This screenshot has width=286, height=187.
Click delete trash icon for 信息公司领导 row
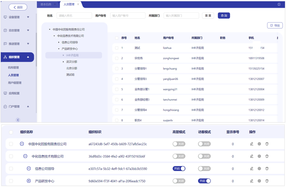[x=267, y=169]
